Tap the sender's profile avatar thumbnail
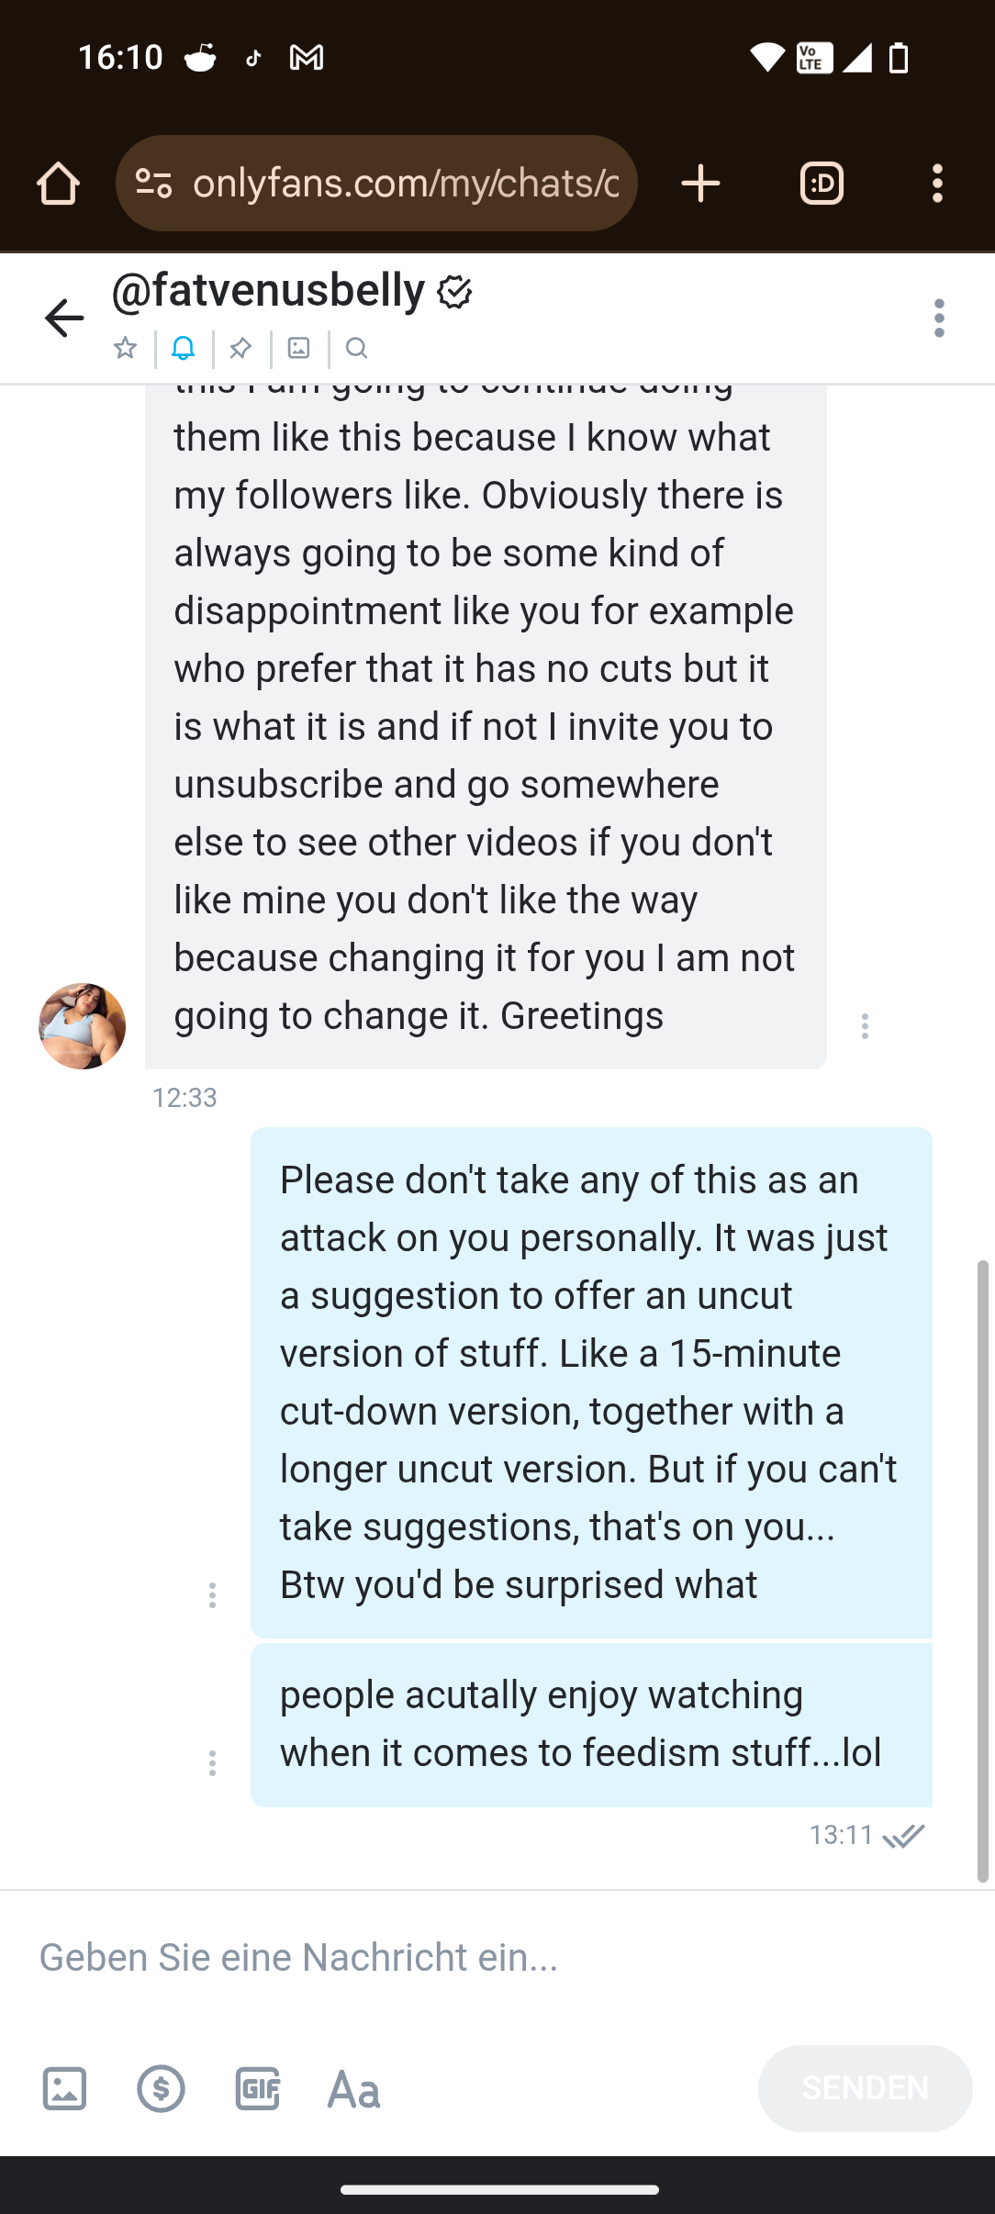 82,1026
